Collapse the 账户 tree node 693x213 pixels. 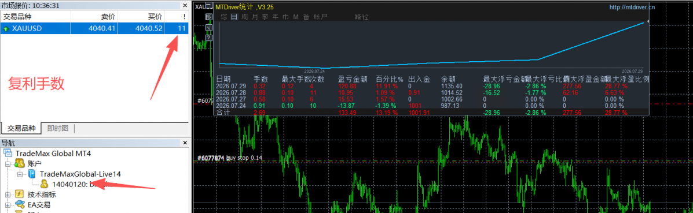(x=7, y=163)
